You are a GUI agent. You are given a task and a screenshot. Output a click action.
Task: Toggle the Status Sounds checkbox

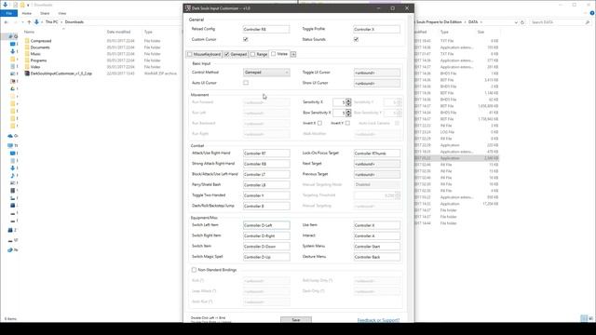click(356, 39)
